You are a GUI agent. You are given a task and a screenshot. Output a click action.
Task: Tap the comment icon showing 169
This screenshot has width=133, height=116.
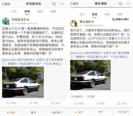tap(31, 103)
